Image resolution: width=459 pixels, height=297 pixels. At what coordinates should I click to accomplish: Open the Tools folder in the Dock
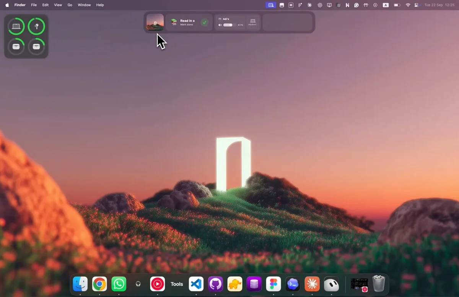tap(177, 284)
